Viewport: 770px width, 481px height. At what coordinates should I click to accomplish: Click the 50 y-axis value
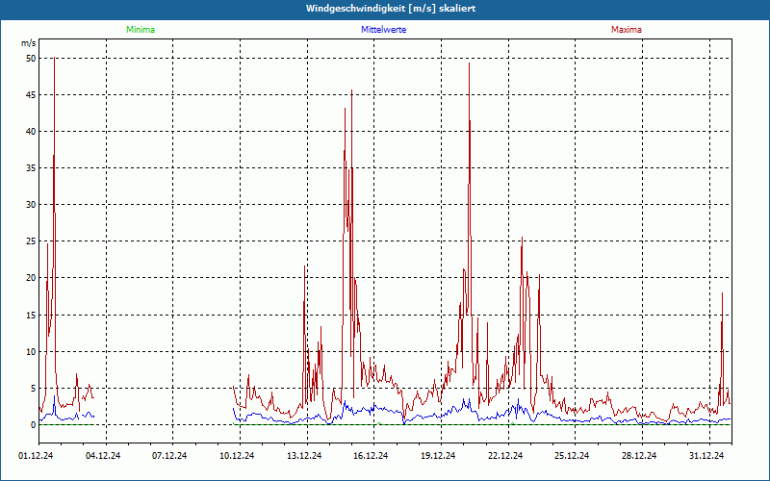tap(31, 58)
